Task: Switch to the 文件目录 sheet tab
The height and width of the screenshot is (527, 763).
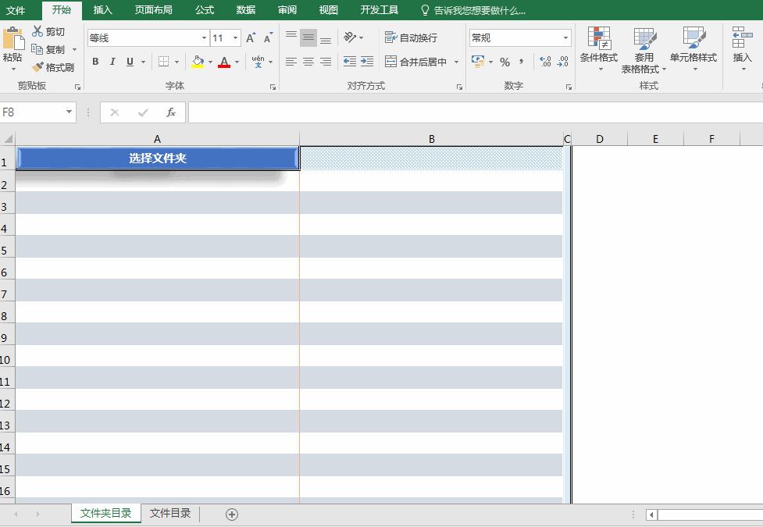Action: (x=169, y=514)
